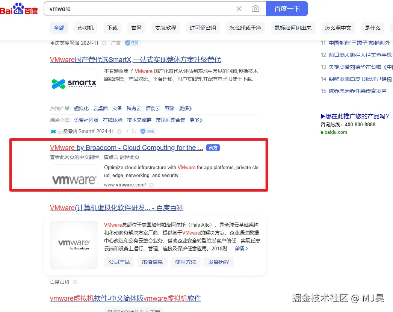Expand dropdown beside 百度百科 source

tap(75, 282)
